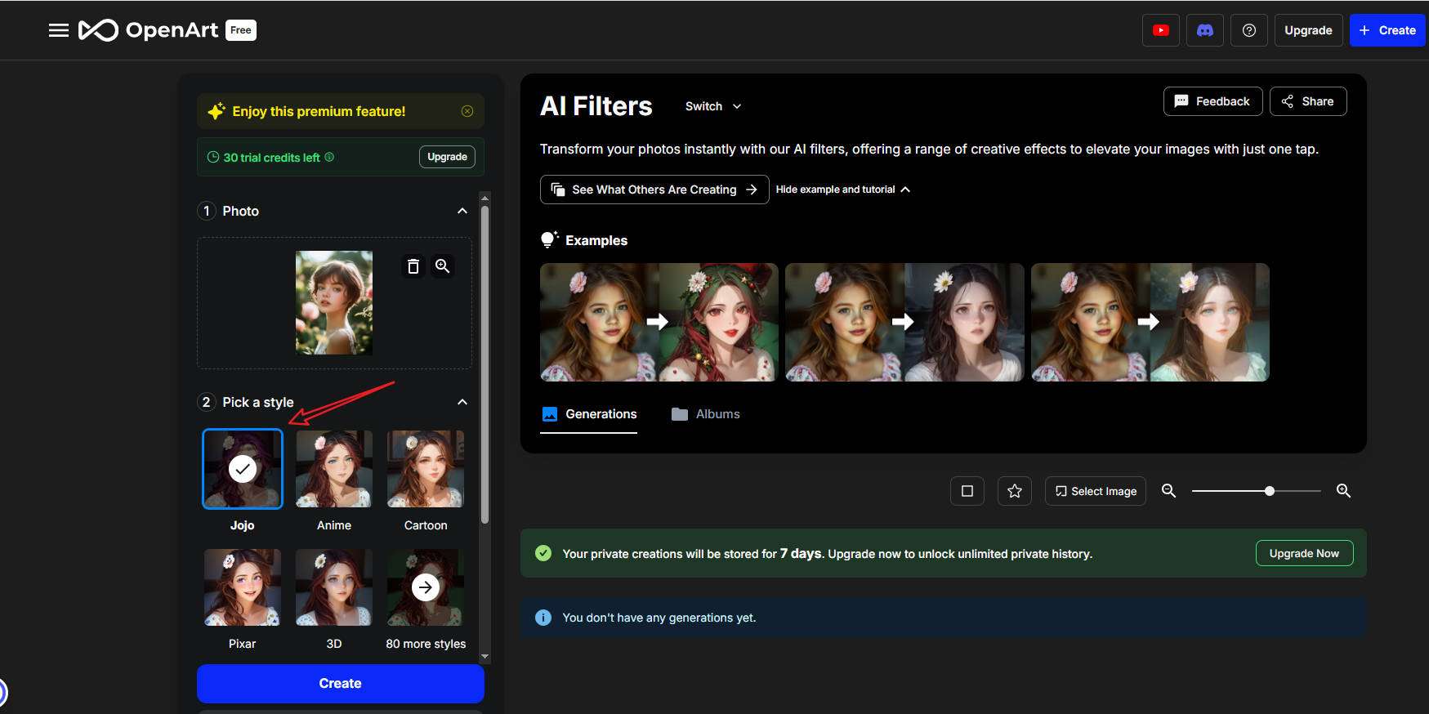Switch to the Generations tab

click(589, 414)
